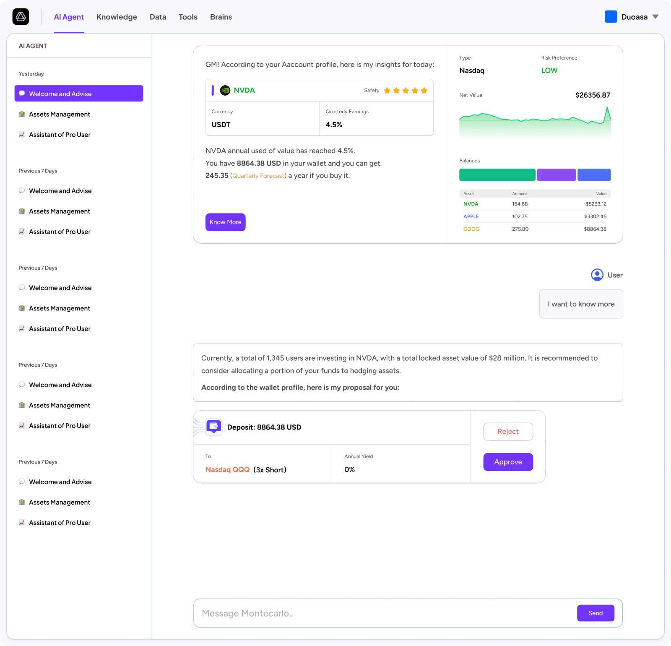Screen dimensions: 671x646
Task: Open the Duoasa account dropdown arrow
Action: (x=655, y=17)
